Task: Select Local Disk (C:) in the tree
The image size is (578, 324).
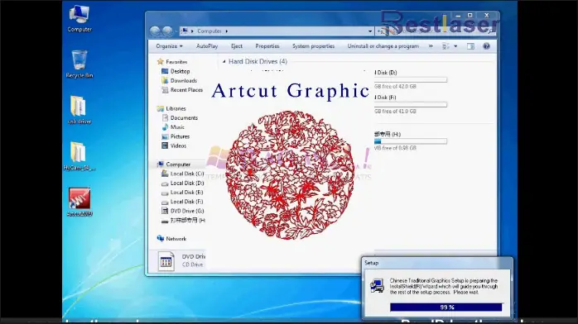Action: point(187,174)
